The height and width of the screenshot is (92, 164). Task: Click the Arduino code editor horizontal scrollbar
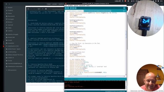97,76
